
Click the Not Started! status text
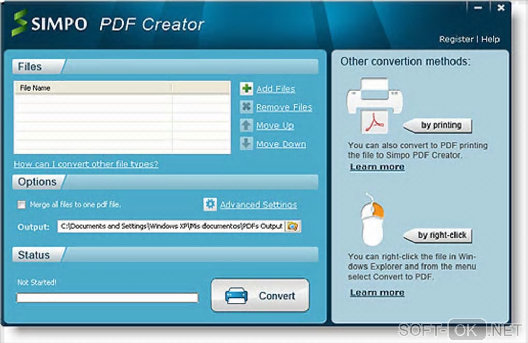point(37,282)
